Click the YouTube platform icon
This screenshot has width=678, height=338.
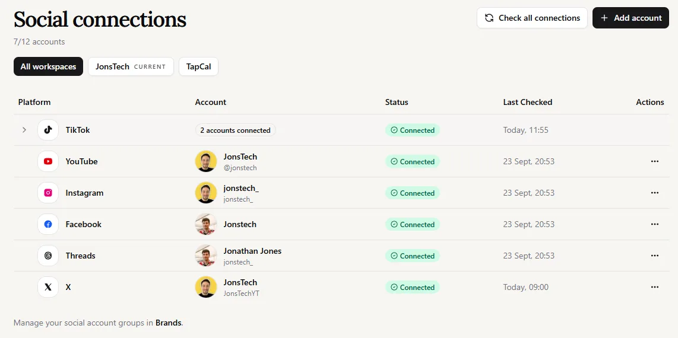(48, 161)
